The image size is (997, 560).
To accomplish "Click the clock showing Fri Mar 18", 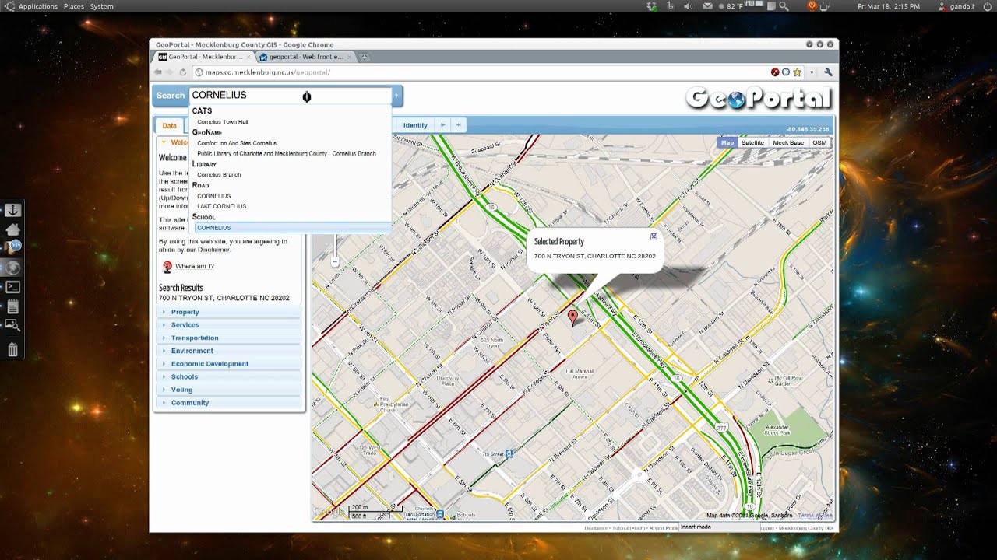I will (x=888, y=6).
